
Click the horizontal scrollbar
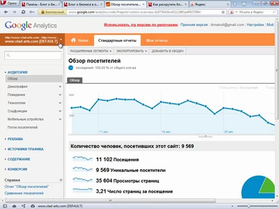110,201
